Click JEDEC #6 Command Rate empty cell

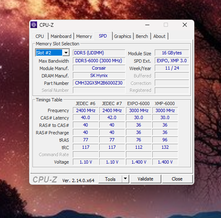tap(86, 155)
